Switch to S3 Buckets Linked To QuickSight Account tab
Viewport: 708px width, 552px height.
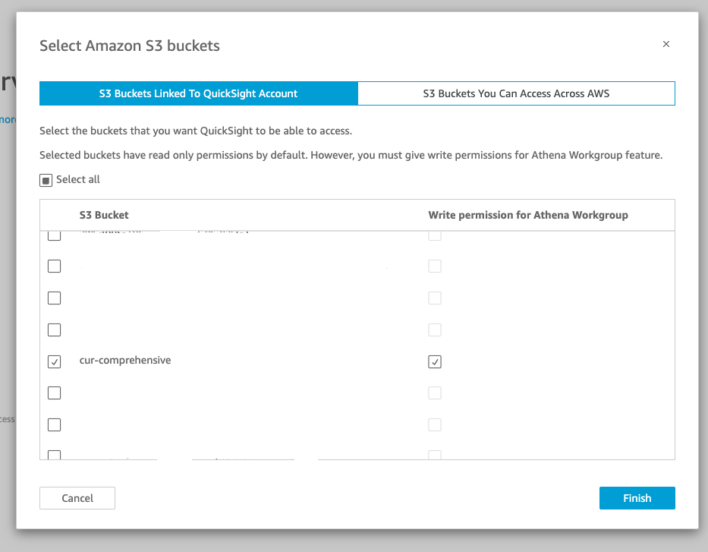[198, 93]
